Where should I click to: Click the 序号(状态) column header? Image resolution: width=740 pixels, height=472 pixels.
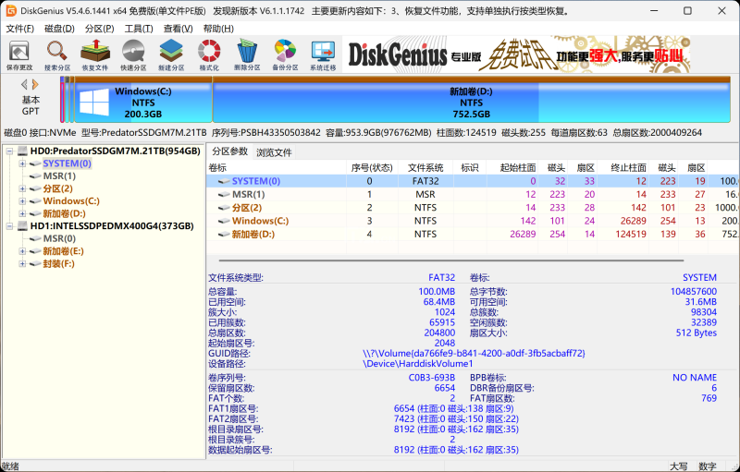pos(373,168)
